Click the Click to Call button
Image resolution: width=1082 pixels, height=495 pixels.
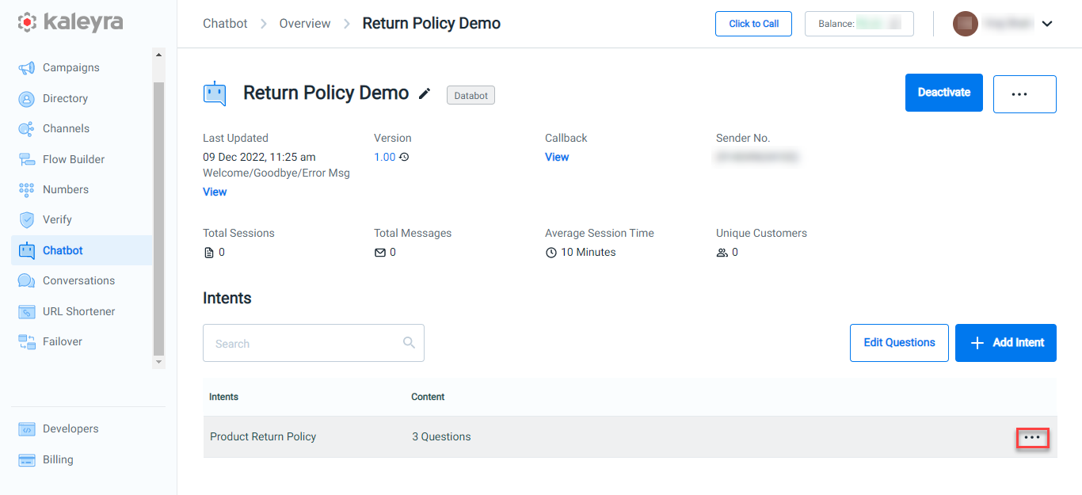click(754, 24)
